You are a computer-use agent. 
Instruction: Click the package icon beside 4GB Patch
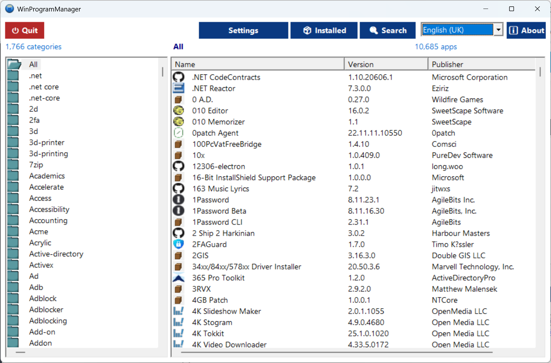178,300
